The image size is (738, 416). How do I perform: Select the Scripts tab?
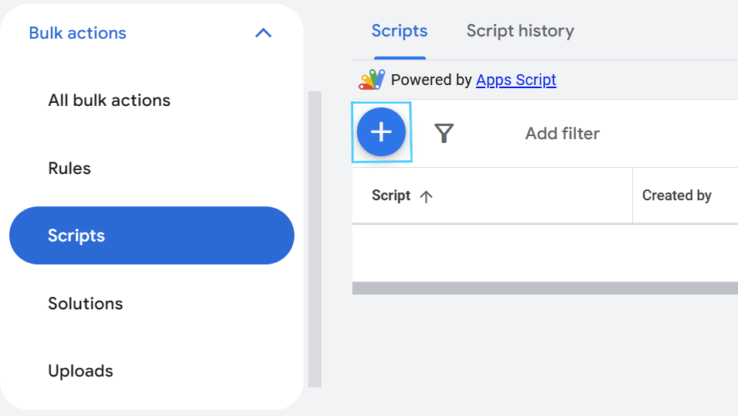tap(400, 31)
